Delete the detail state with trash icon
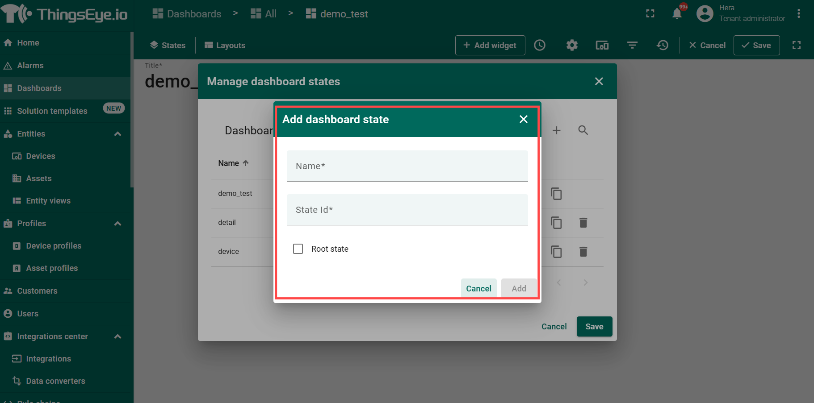 pos(583,223)
